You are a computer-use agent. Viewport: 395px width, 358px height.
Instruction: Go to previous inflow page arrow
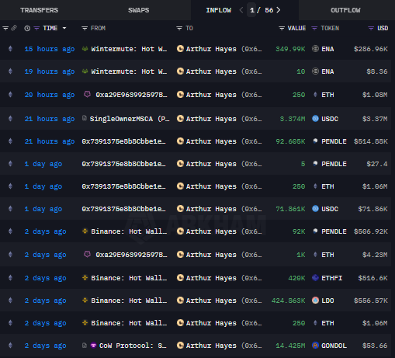[x=241, y=10]
